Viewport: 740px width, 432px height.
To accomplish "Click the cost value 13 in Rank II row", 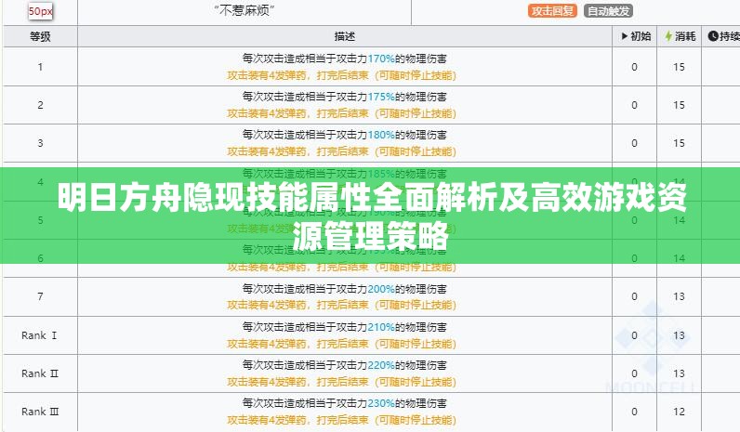I will click(679, 373).
